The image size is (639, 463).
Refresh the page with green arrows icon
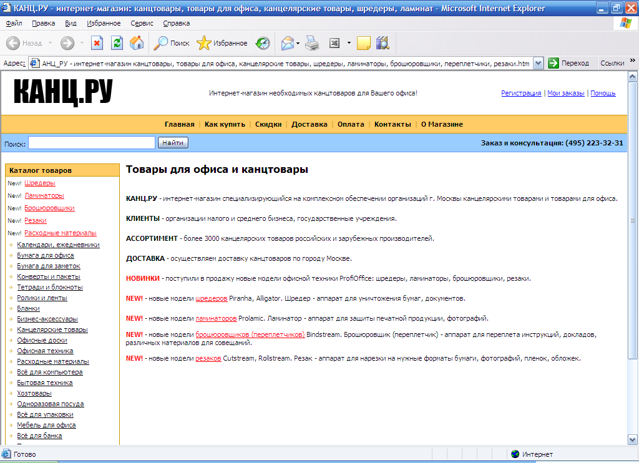click(x=117, y=43)
